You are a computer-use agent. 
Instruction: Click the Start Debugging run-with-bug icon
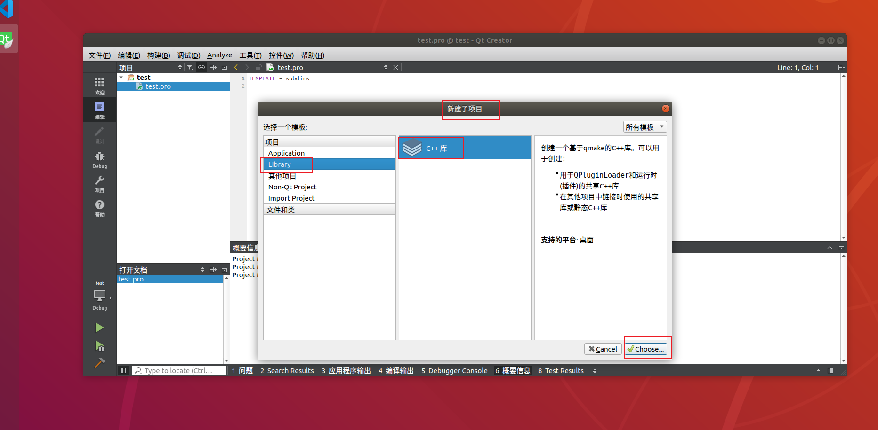tap(99, 346)
